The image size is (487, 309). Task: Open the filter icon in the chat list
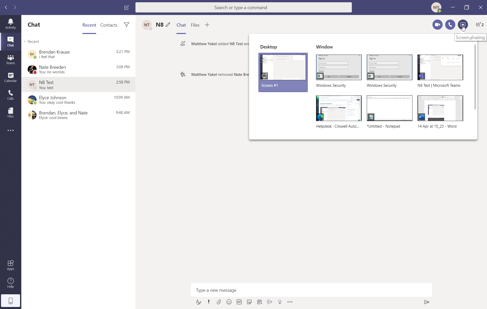(127, 25)
